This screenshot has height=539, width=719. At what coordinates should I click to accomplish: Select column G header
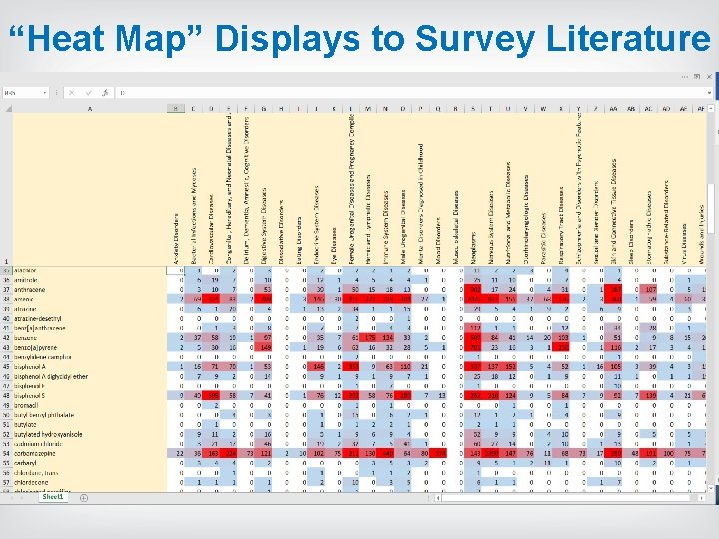tap(264, 109)
